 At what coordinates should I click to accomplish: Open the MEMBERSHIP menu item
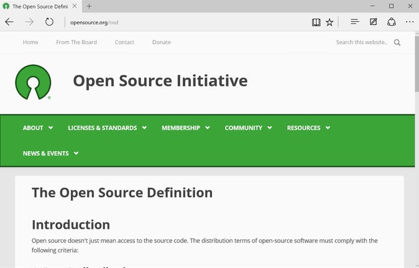(181, 127)
